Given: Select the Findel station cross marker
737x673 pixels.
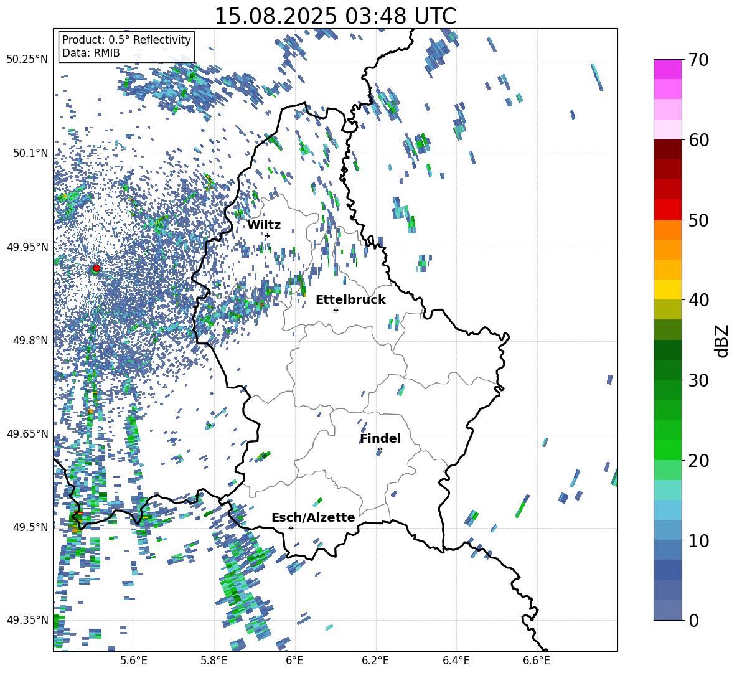Looking at the screenshot, I should click(x=380, y=449).
